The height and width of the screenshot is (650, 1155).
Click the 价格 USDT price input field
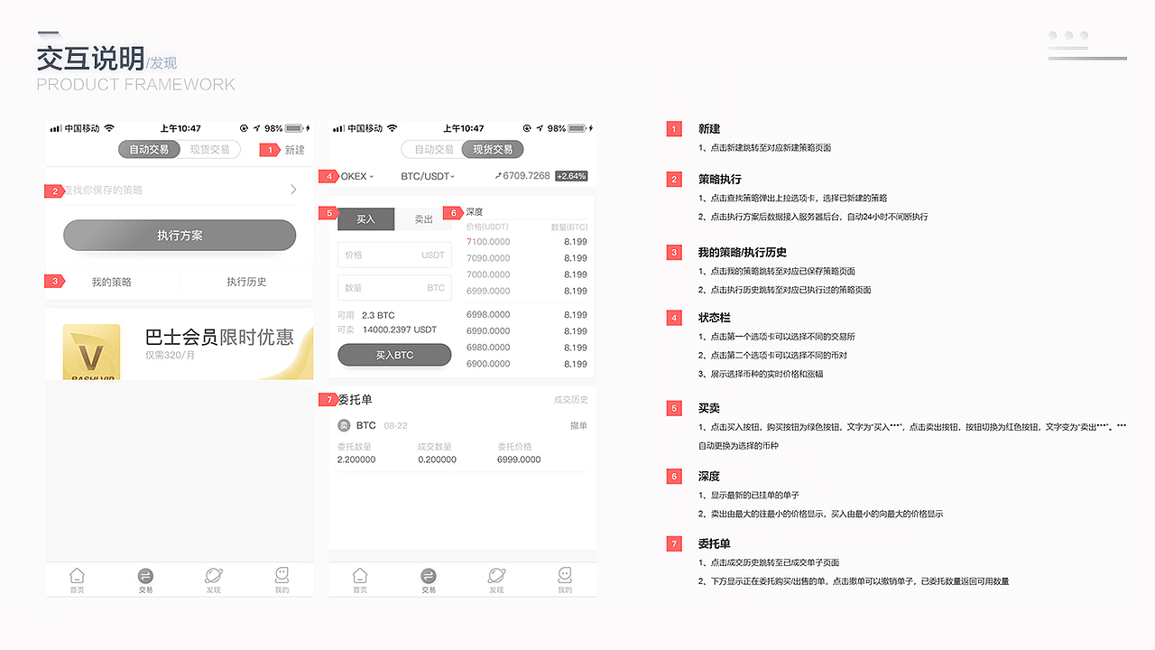point(393,255)
